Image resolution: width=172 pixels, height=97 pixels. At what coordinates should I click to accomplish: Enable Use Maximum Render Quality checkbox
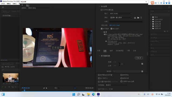point(99,75)
